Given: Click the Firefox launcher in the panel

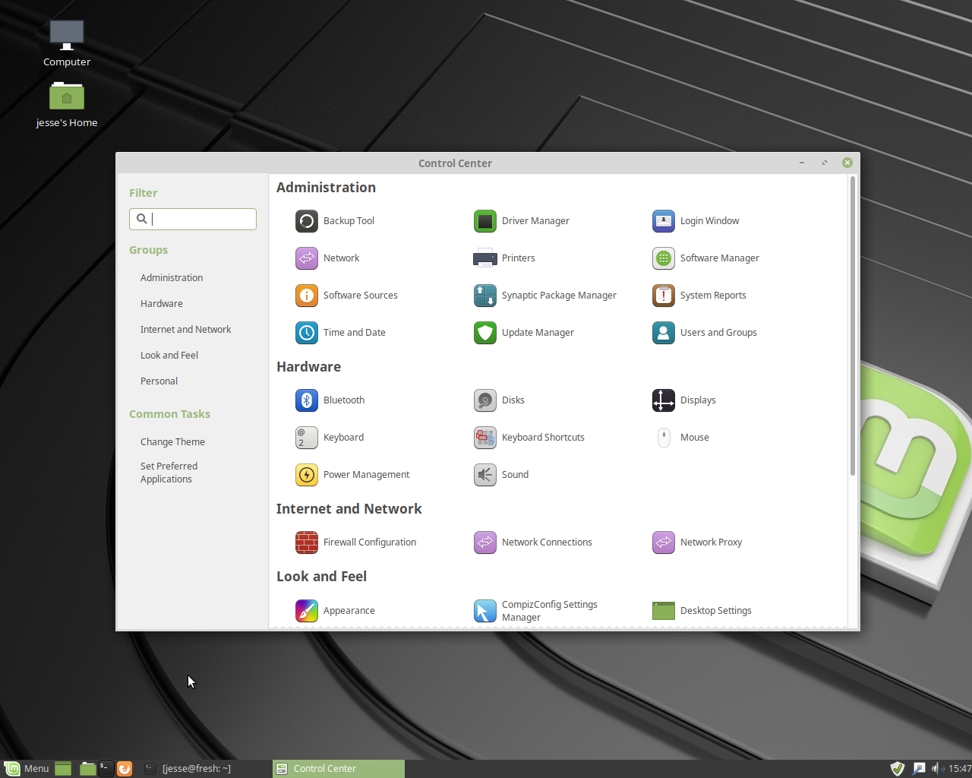Looking at the screenshot, I should coord(125,769).
